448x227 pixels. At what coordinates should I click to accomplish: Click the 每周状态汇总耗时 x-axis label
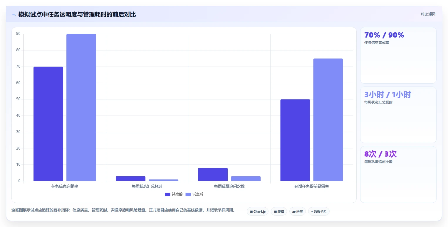pos(147,186)
